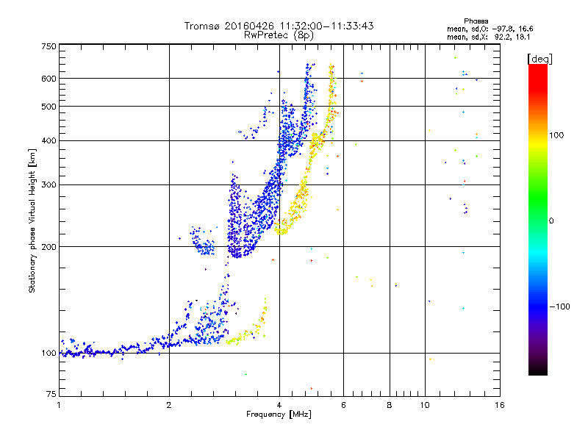Click the x-axis tick label '6'
The width and height of the screenshot is (588, 441).
pyautogui.click(x=343, y=405)
